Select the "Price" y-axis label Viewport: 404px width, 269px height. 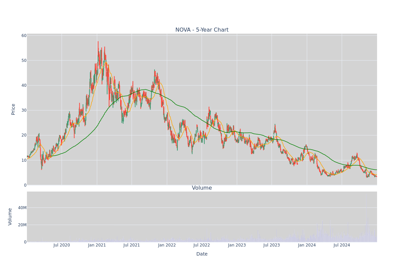coord(13,109)
